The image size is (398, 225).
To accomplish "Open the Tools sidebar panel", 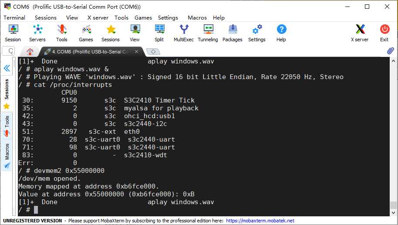I will coord(7,126).
